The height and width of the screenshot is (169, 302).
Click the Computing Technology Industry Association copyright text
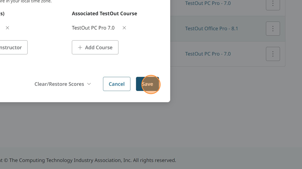click(88, 160)
